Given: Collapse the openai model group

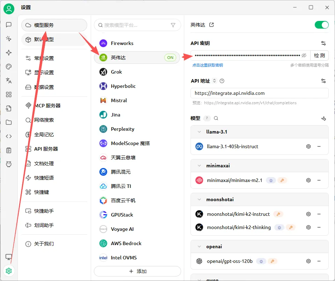Looking at the screenshot, I should pos(199,246).
